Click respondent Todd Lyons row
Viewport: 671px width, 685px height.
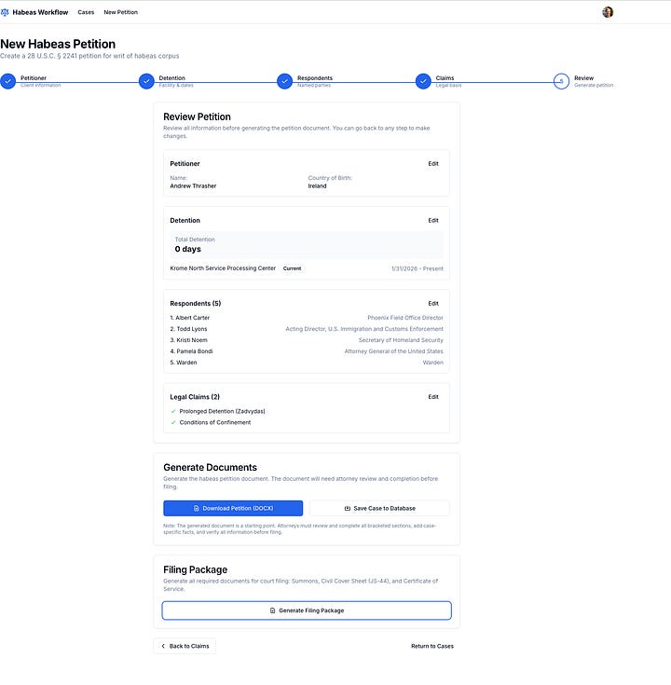[307, 329]
